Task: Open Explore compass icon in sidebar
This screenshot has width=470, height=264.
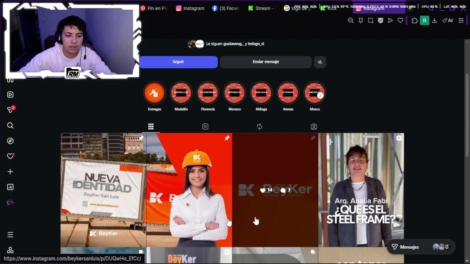Action: [10, 141]
